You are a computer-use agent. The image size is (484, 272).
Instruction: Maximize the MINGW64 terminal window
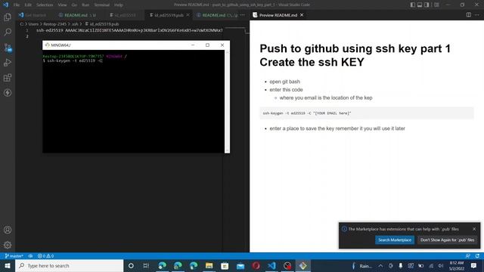coord(207,45)
